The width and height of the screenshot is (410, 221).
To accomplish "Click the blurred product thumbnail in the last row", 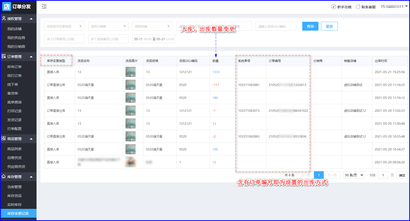I will click(131, 162).
